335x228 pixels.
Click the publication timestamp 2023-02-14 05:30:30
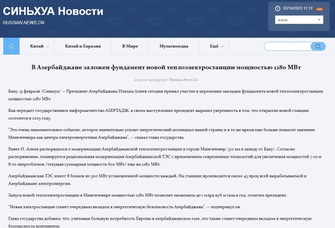[150, 80]
